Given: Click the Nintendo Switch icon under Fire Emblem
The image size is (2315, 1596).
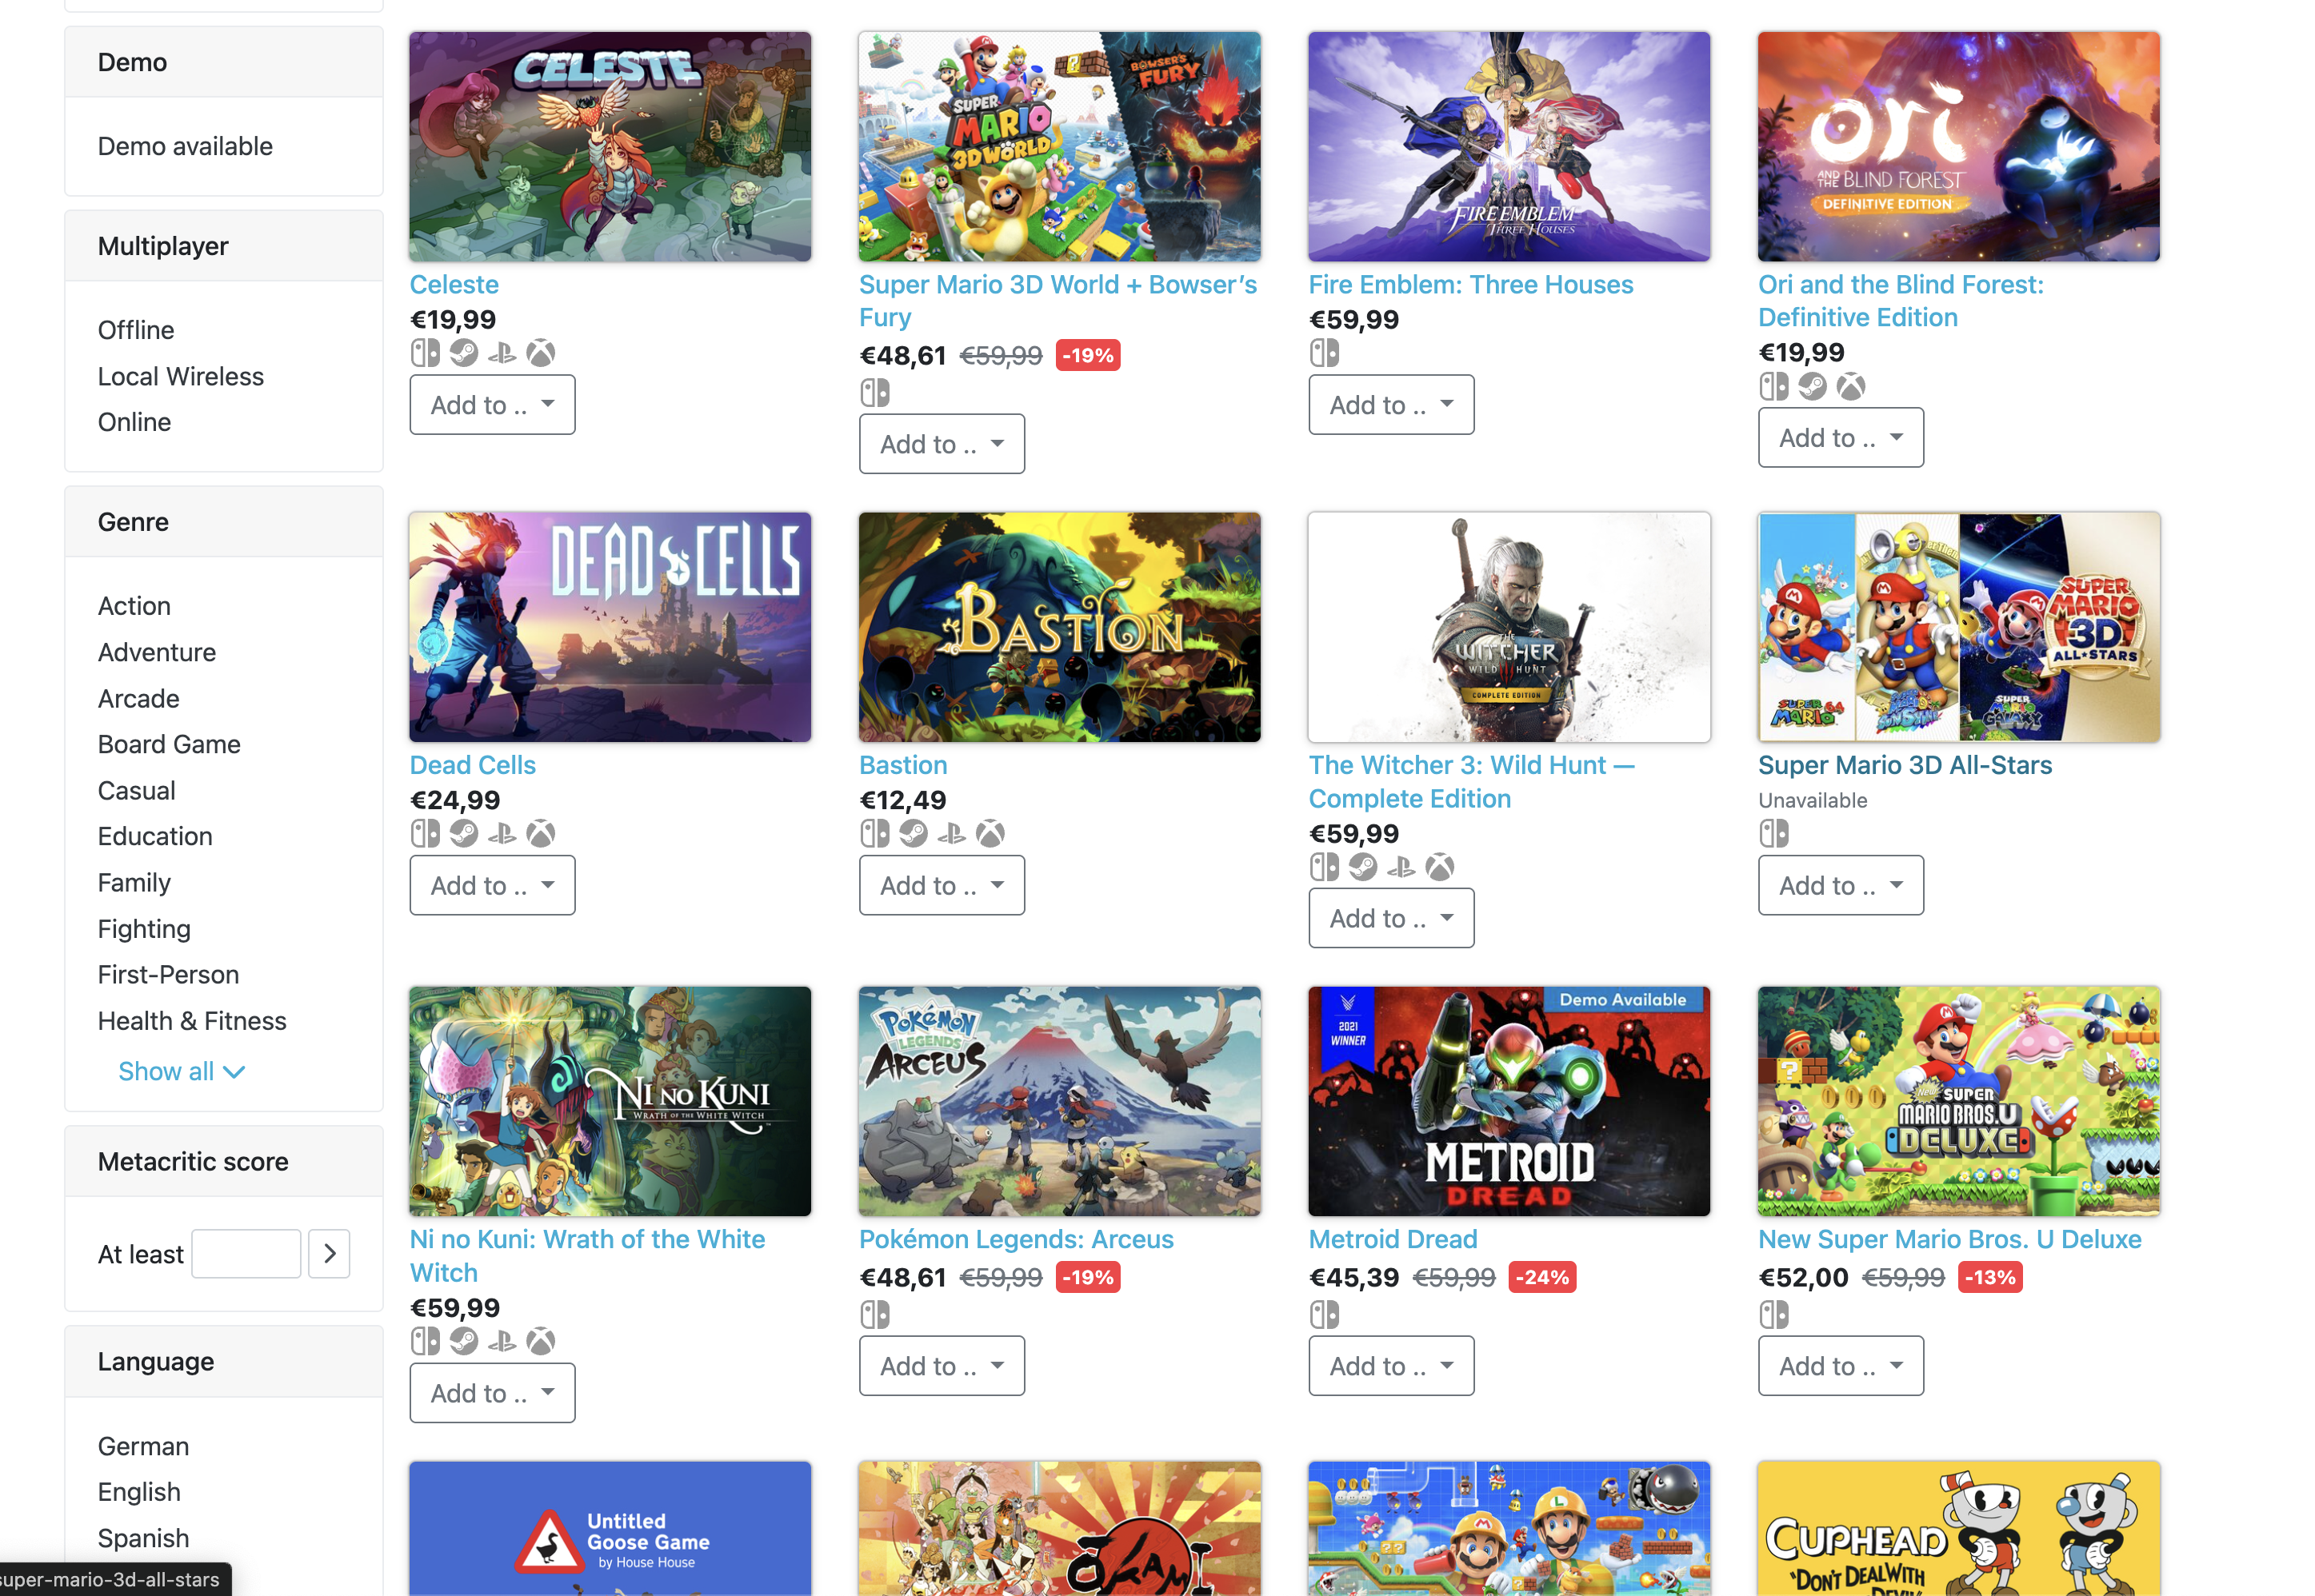Looking at the screenshot, I should tap(1324, 353).
